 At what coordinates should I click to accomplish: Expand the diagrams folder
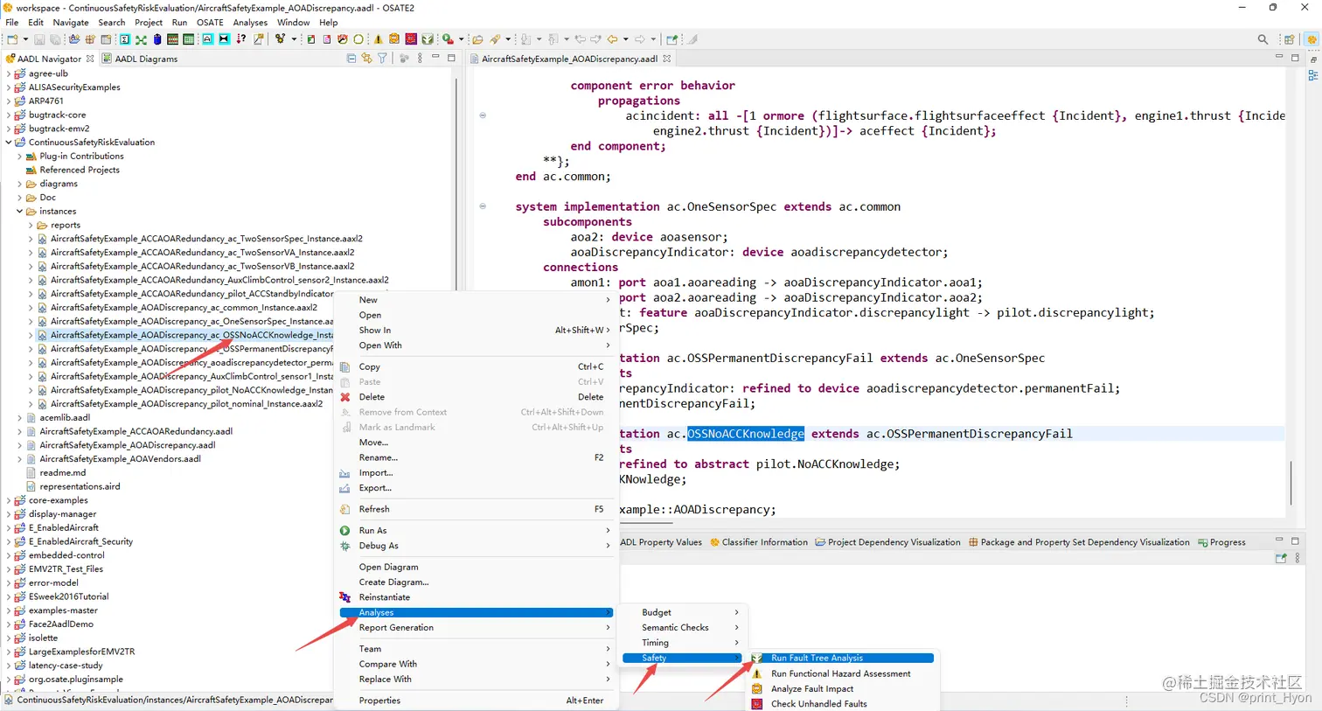tap(19, 184)
